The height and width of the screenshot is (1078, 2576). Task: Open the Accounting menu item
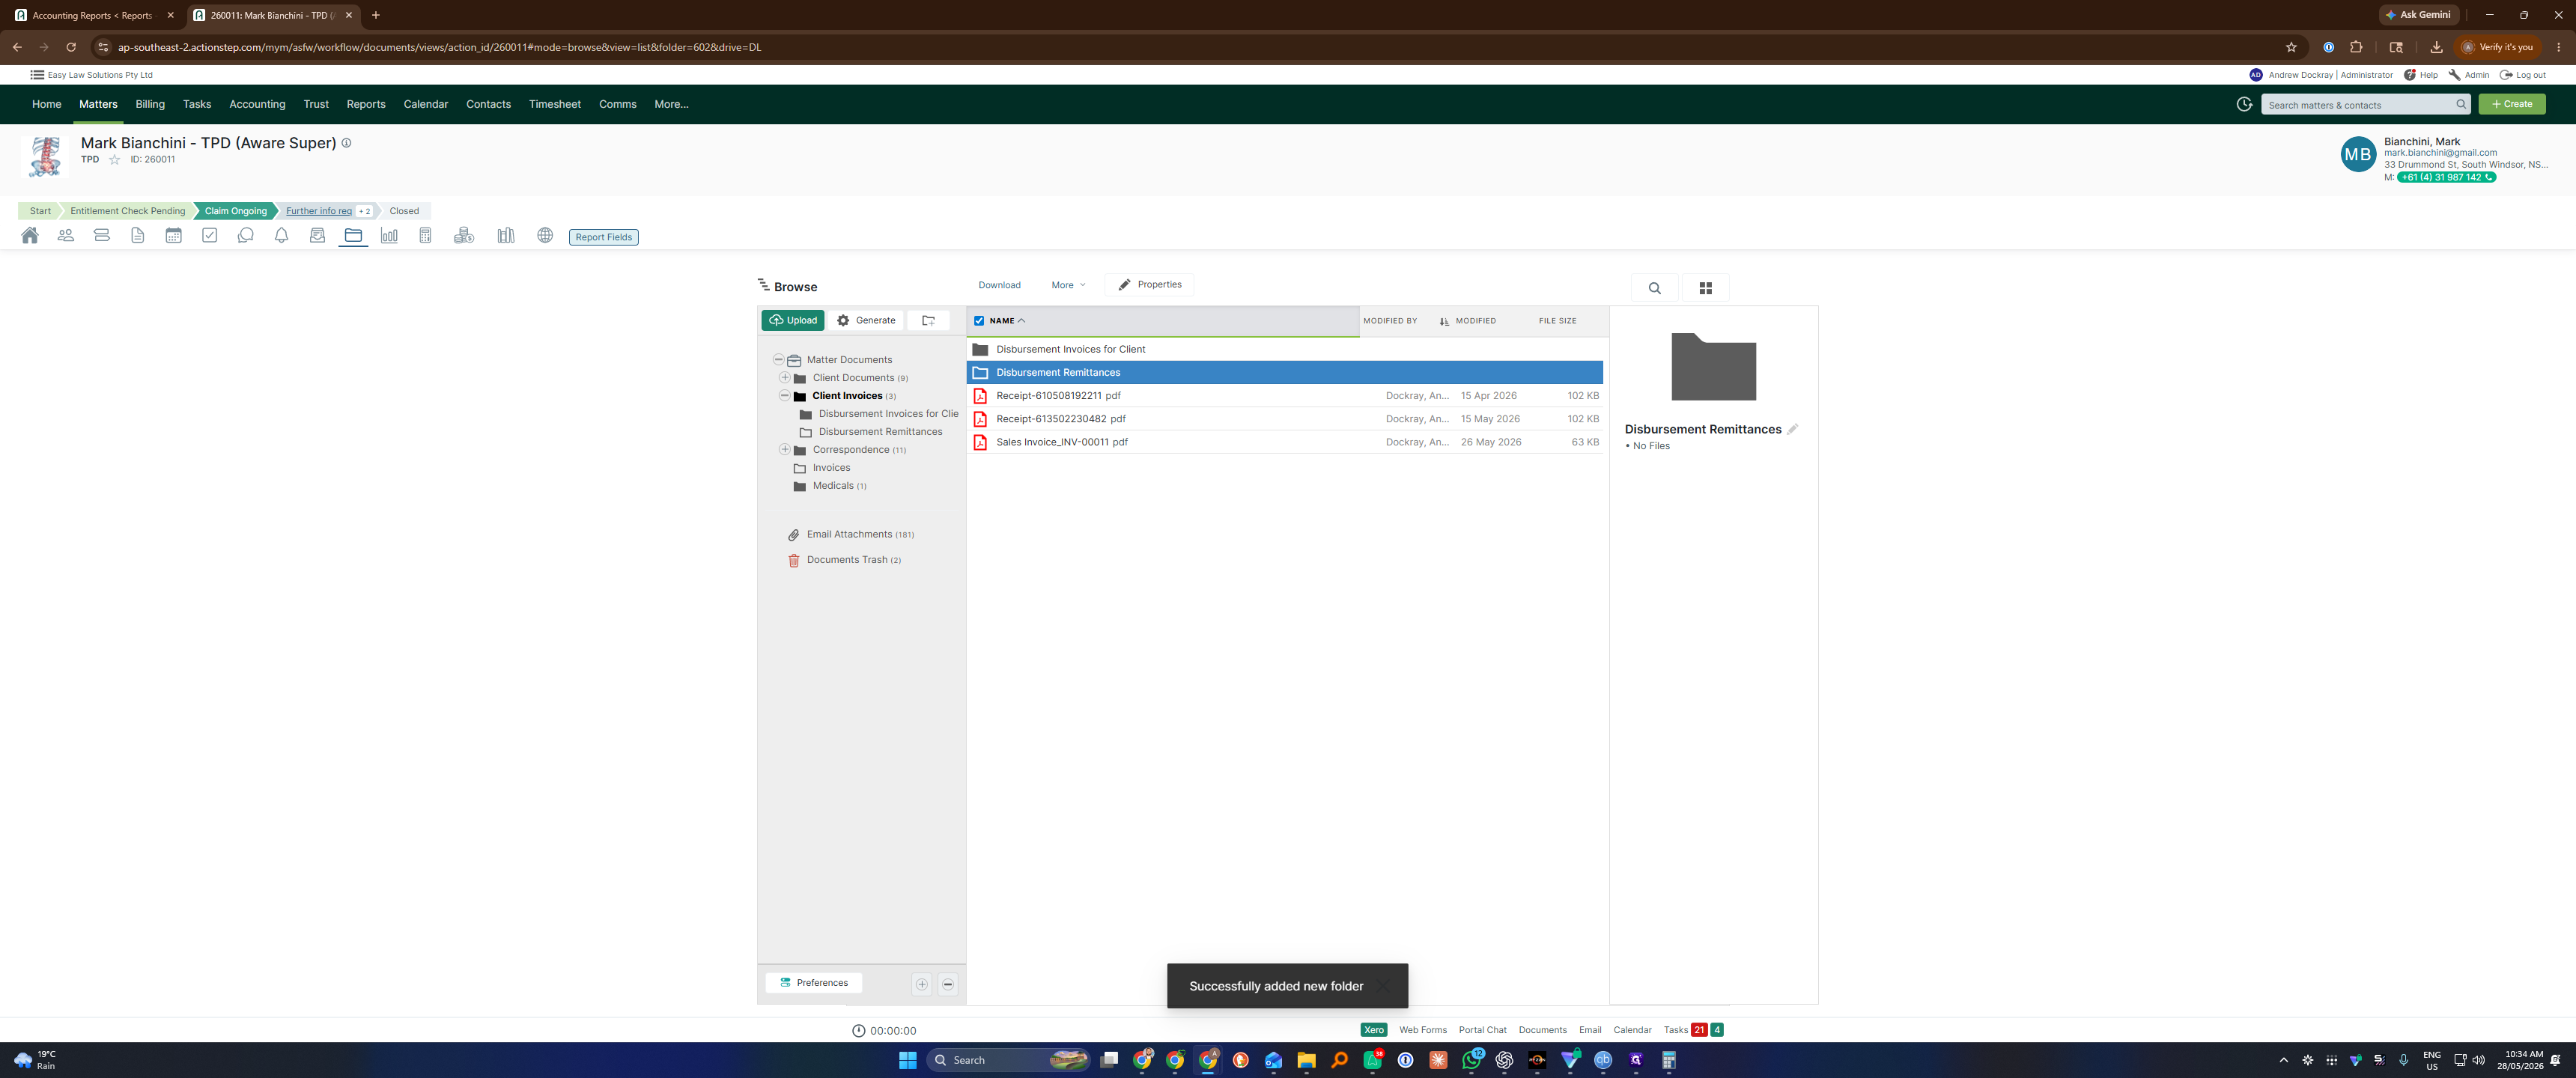coord(257,104)
